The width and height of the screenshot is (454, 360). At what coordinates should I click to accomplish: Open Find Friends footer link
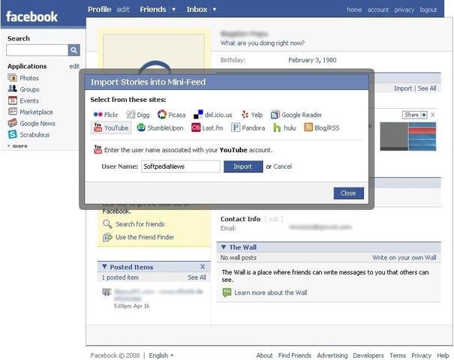tap(295, 355)
